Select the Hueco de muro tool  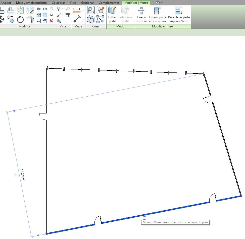[x=141, y=15]
